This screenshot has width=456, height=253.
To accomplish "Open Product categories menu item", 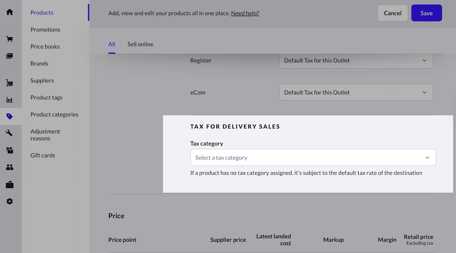I will click(54, 114).
